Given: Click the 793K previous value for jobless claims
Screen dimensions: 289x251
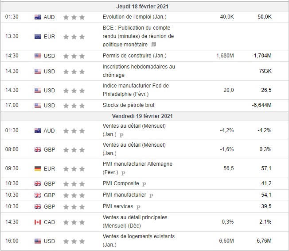Looking at the screenshot, I should (265, 71).
